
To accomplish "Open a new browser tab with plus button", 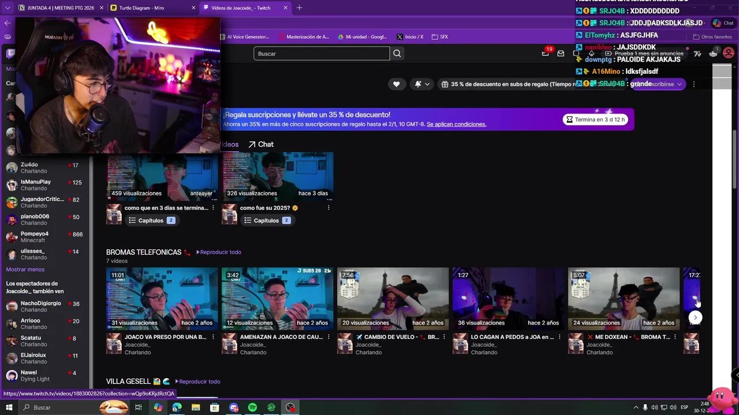I will [299, 8].
